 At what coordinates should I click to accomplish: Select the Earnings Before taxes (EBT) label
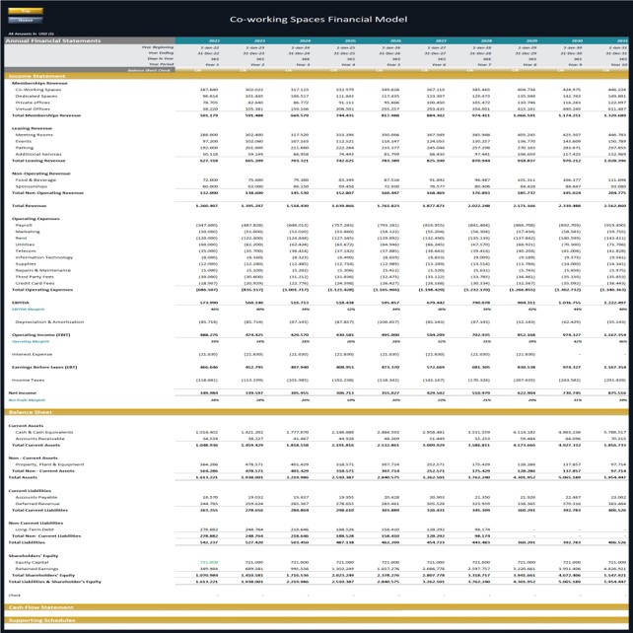44,368
